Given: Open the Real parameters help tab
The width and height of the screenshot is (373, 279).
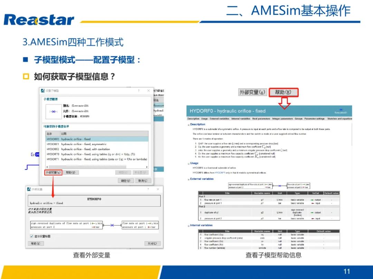Looking at the screenshot, I should [x=261, y=118].
